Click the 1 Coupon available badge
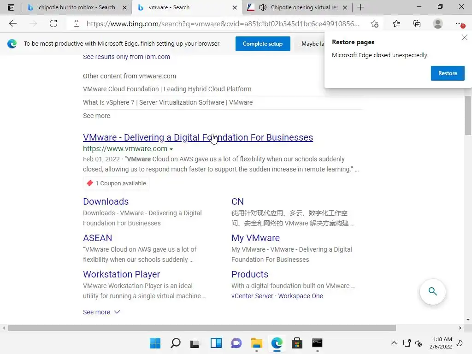Image resolution: width=472 pixels, height=354 pixels. (116, 183)
